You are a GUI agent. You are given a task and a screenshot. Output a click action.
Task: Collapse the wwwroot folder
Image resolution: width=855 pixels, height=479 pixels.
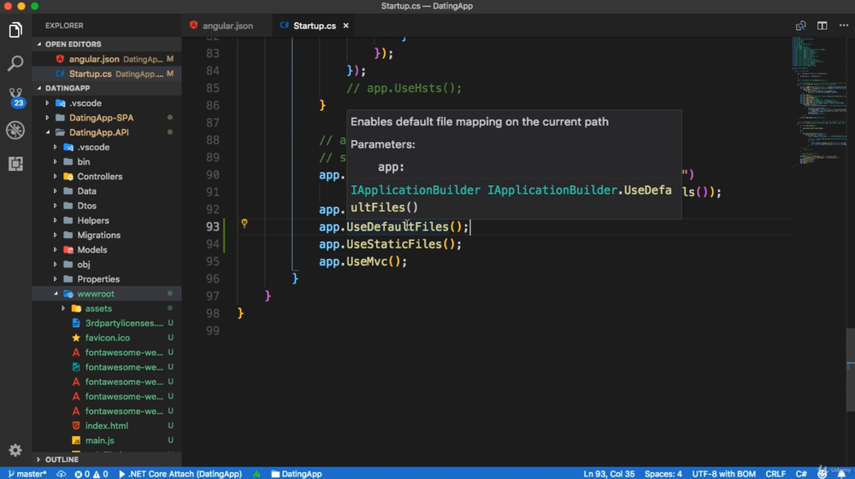95,294
